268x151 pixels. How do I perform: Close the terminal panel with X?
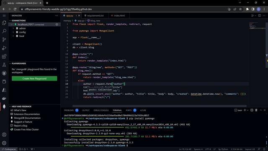coord(265,110)
